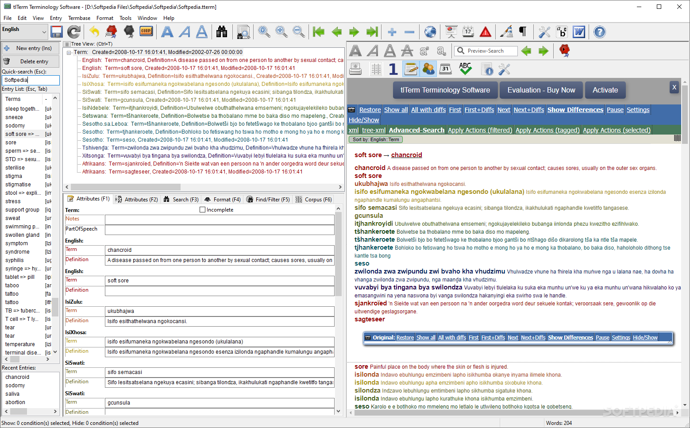Click the Show Differences link in blue bar
Image resolution: width=690 pixels, height=428 pixels.
click(x=575, y=110)
